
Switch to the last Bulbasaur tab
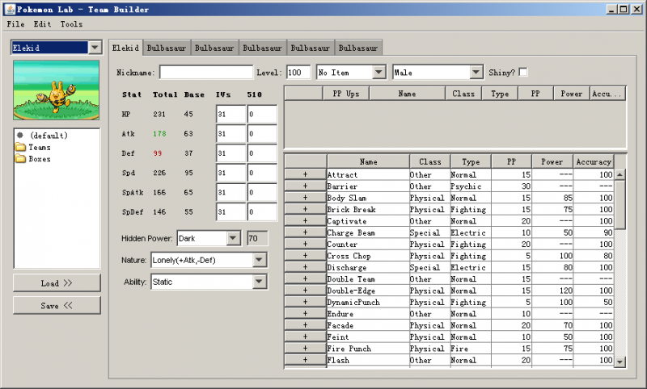click(x=358, y=48)
